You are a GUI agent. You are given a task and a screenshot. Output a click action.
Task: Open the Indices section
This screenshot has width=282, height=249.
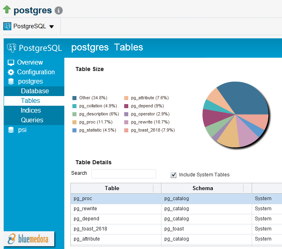pyautogui.click(x=34, y=111)
